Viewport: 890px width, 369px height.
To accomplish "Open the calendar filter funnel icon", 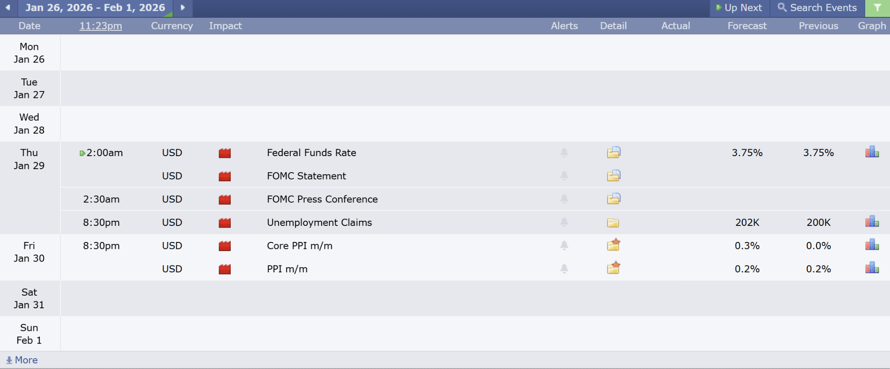I will coord(877,8).
